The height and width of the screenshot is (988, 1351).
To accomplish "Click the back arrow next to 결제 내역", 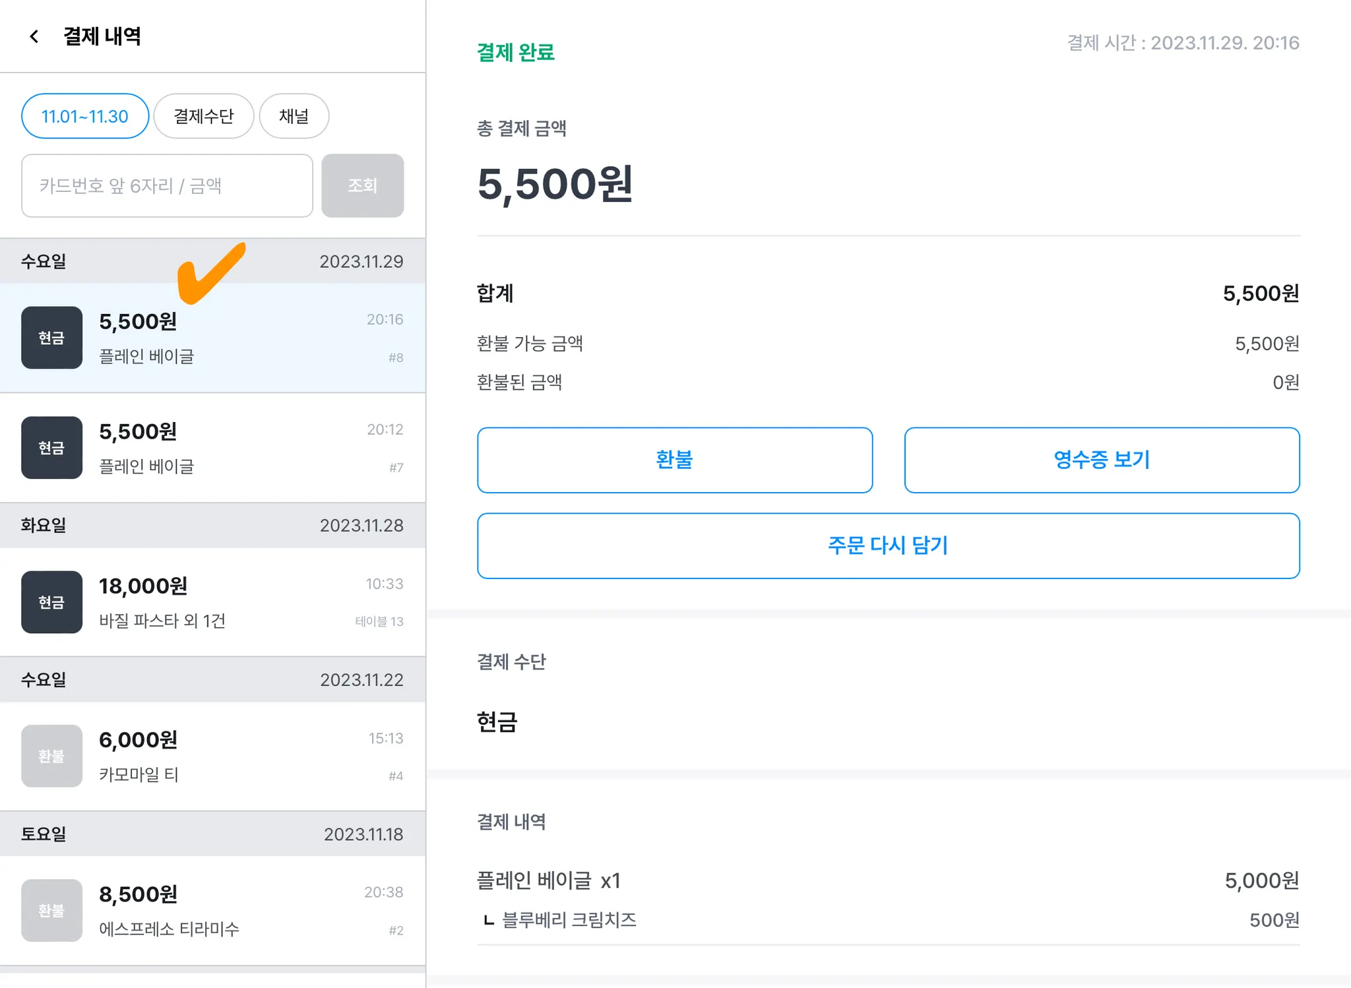I will [x=34, y=36].
